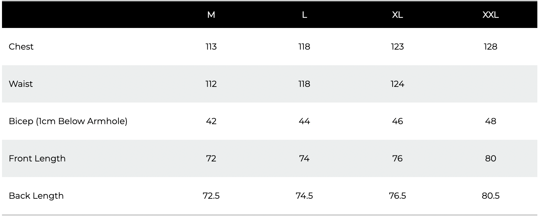Click Back Length value 74.5 for L

304,196
